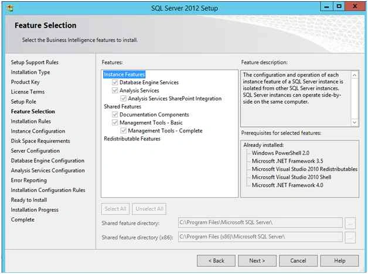Toggle Analysis Services SharePoint Integration checkbox
This screenshot has width=368, height=274.
click(x=124, y=98)
